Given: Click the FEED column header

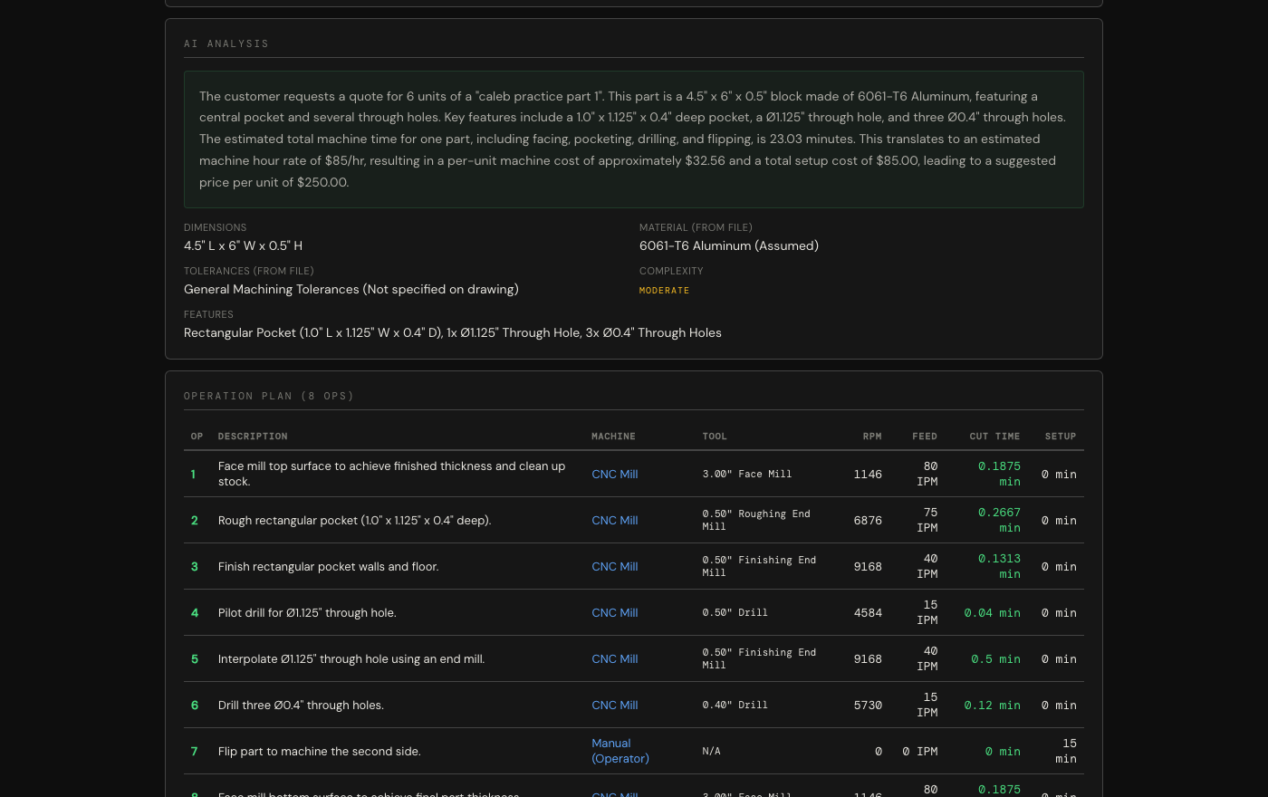Looking at the screenshot, I should pos(925,437).
